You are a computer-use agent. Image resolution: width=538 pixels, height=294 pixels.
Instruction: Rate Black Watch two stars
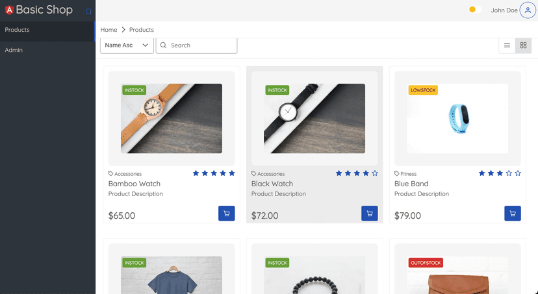348,173
